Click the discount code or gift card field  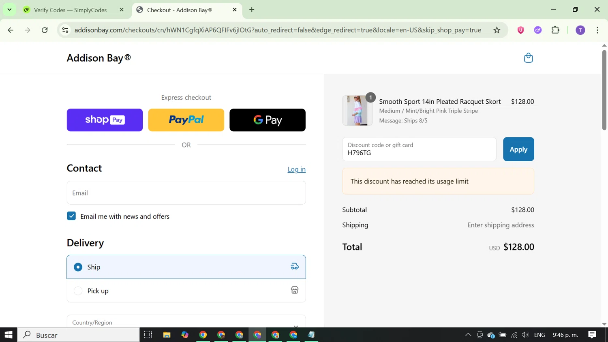[x=419, y=149]
